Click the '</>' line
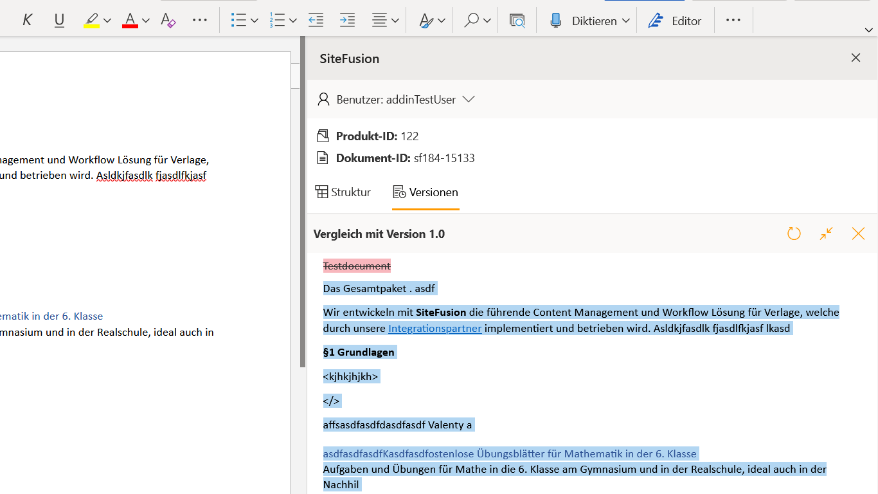 pos(331,401)
